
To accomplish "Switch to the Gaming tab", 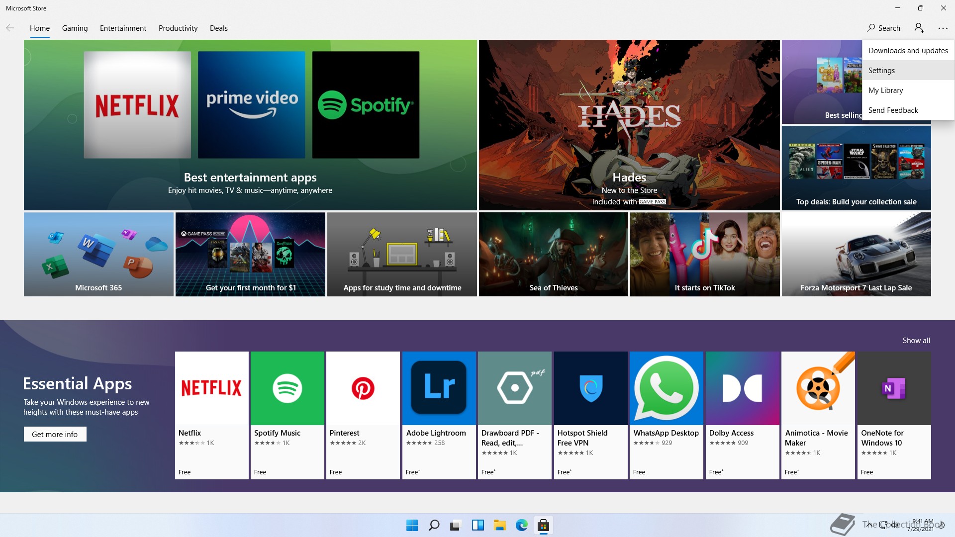I will click(x=75, y=28).
